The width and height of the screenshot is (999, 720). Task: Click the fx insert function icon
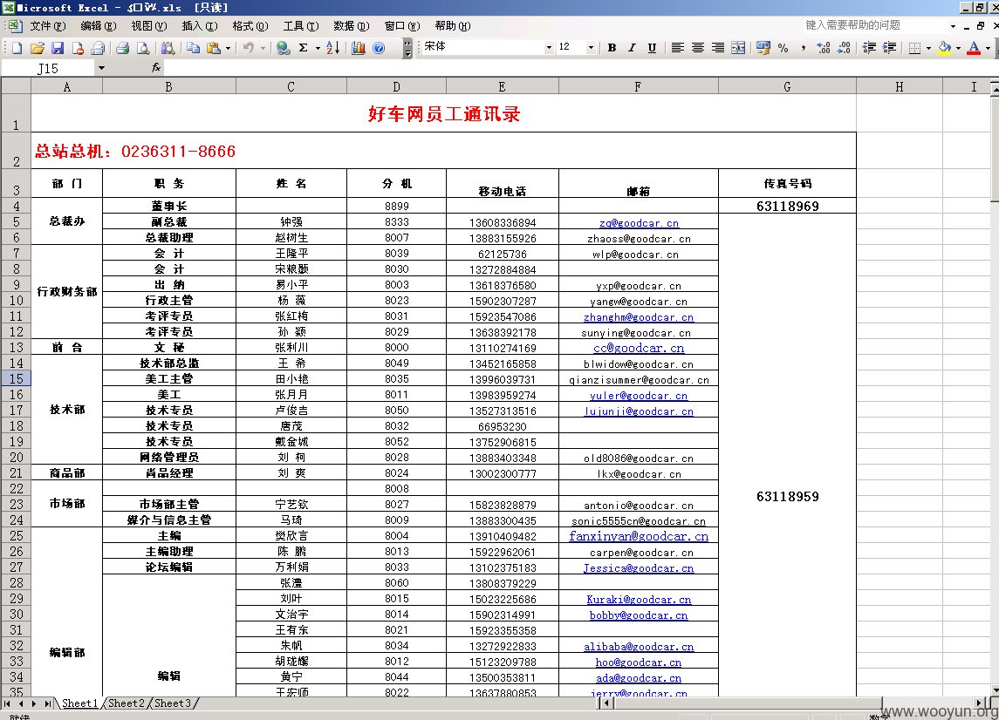click(156, 67)
